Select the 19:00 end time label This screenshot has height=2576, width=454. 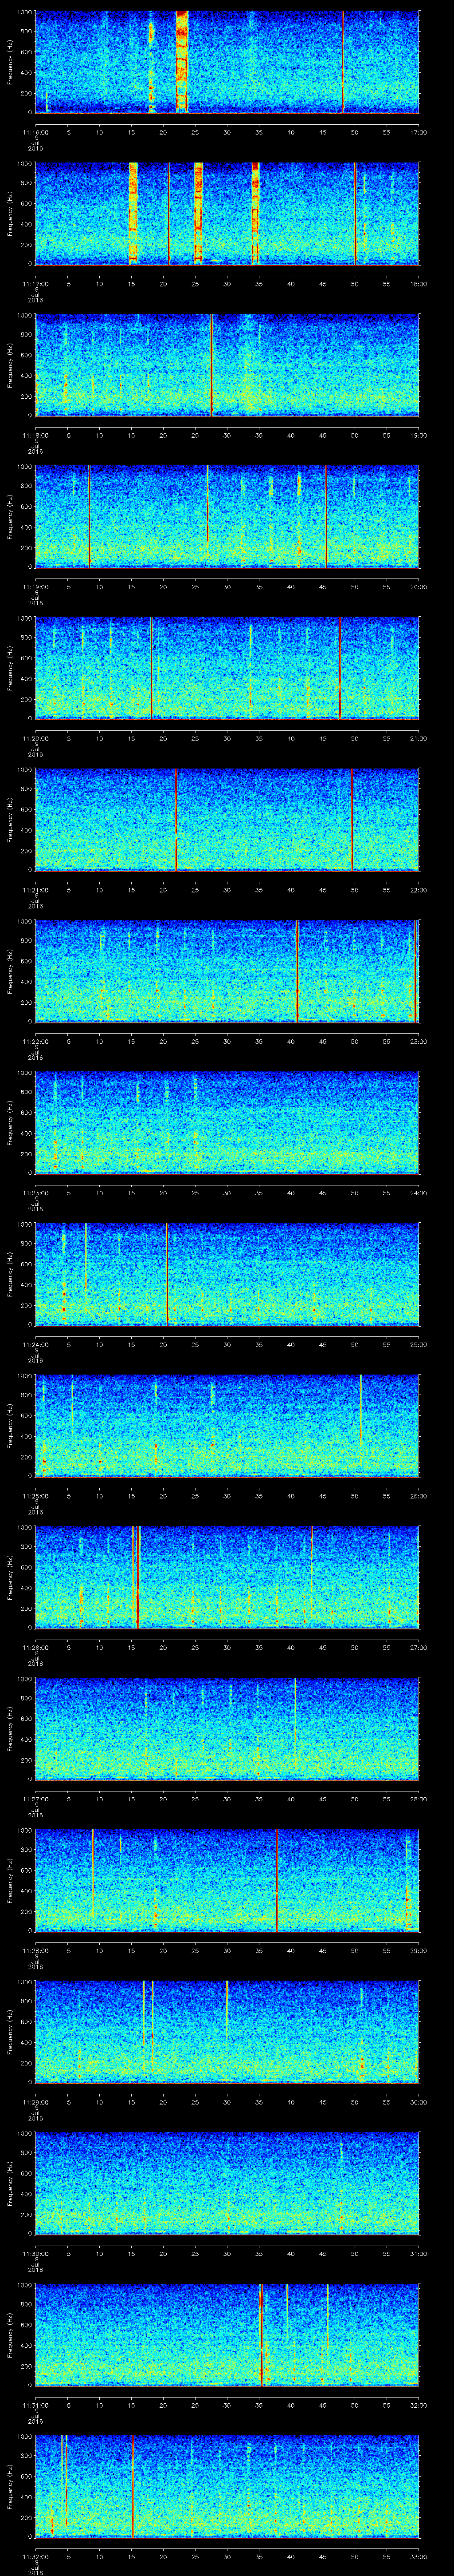pos(418,435)
